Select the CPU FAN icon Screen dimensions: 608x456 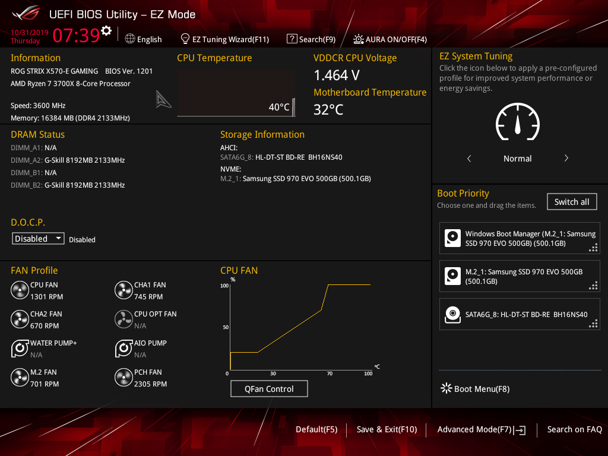pyautogui.click(x=20, y=290)
